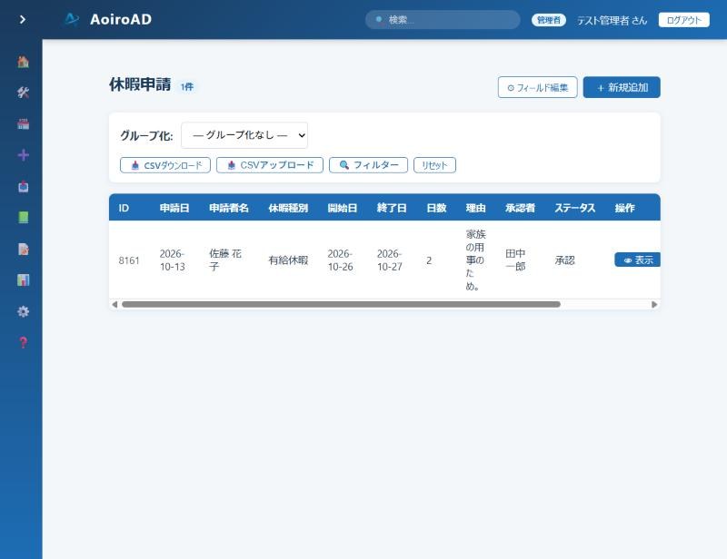The width and height of the screenshot is (727, 559).
Task: Sort by the 申請者名 column header
Action: pyautogui.click(x=229, y=208)
